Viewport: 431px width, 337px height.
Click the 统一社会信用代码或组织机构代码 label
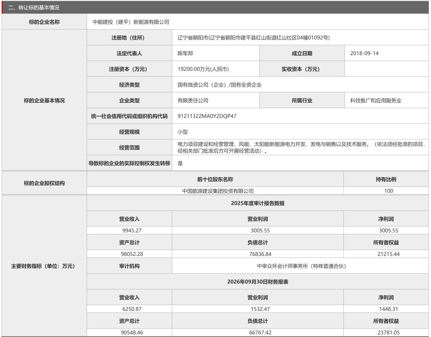pos(129,116)
